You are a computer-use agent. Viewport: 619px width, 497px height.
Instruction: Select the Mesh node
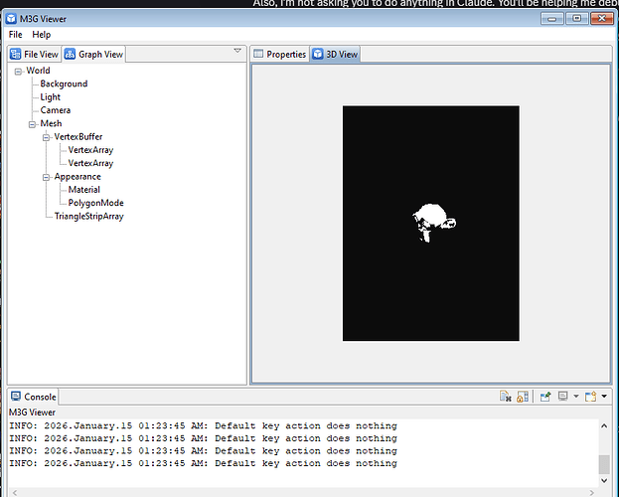(51, 123)
